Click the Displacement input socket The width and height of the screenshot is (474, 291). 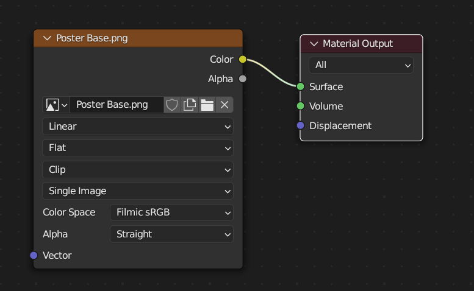301,125
